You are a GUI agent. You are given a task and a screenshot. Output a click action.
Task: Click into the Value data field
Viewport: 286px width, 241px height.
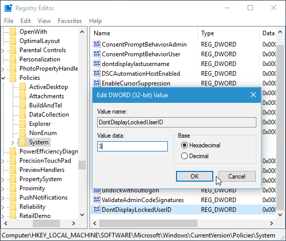(x=133, y=146)
